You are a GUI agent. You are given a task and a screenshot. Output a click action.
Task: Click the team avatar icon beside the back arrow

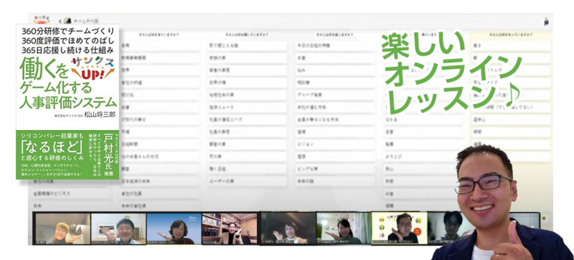(67, 21)
